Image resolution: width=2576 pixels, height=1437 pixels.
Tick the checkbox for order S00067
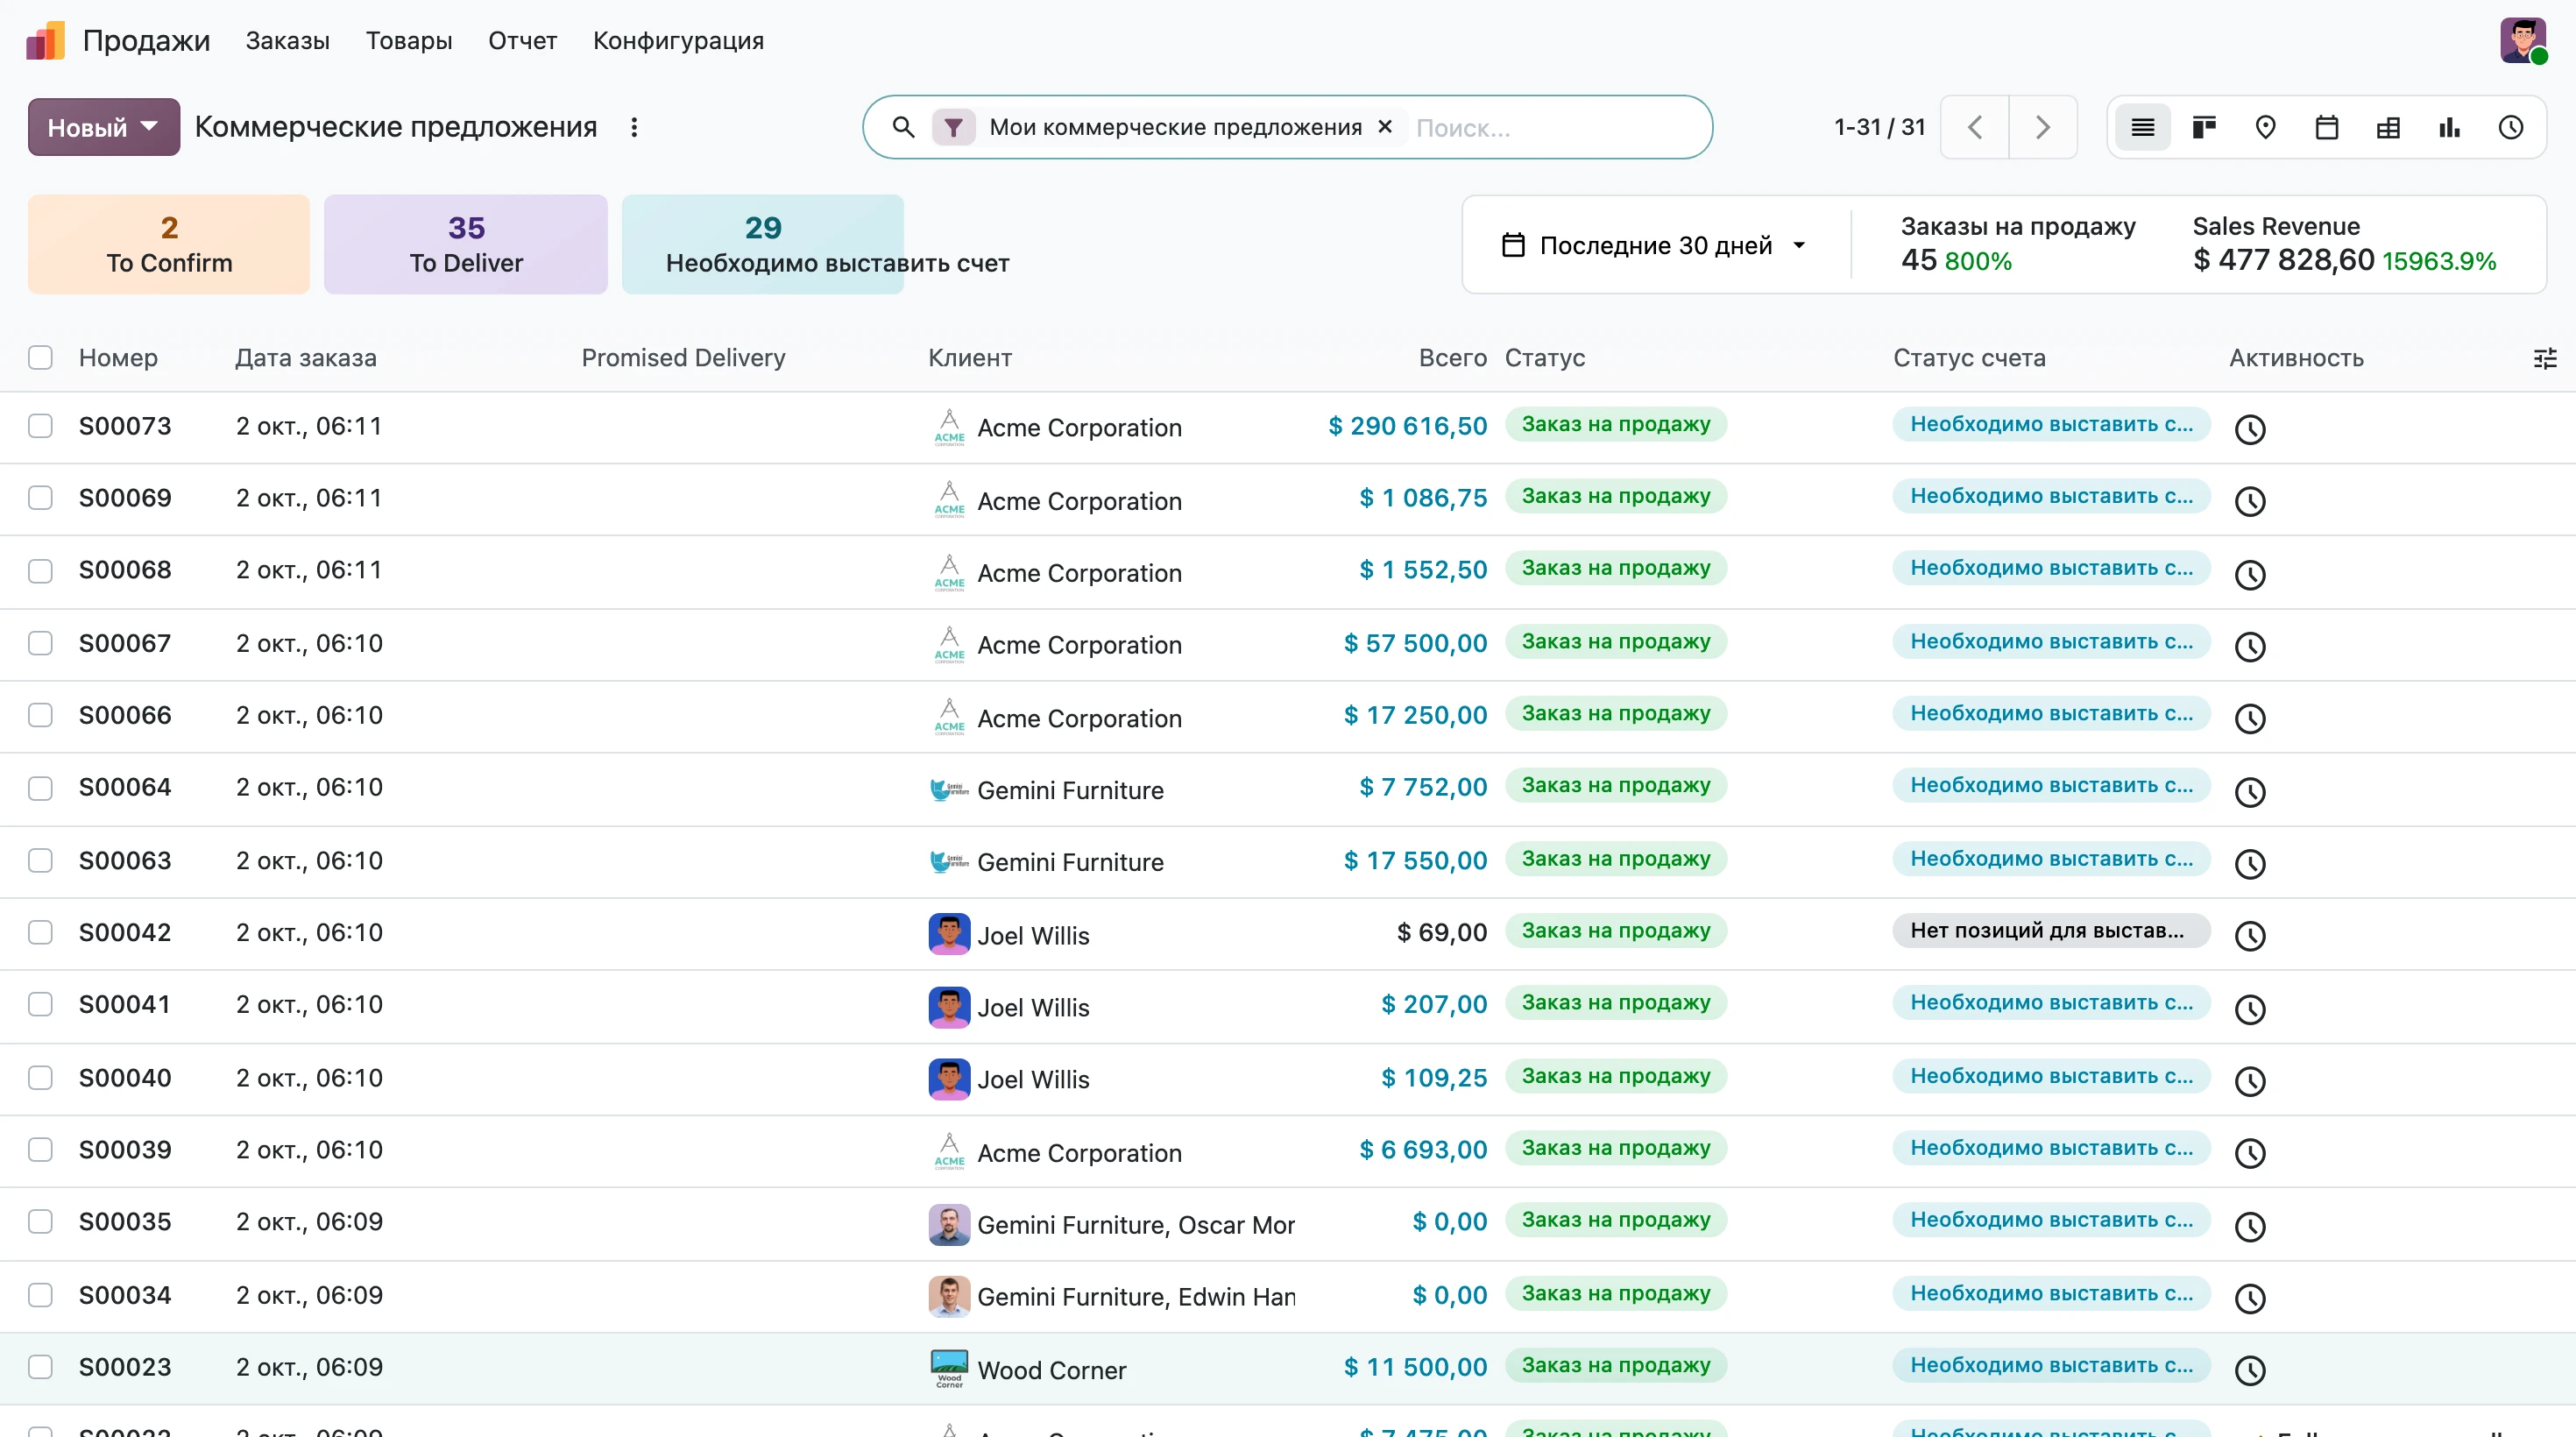pyautogui.click(x=40, y=643)
